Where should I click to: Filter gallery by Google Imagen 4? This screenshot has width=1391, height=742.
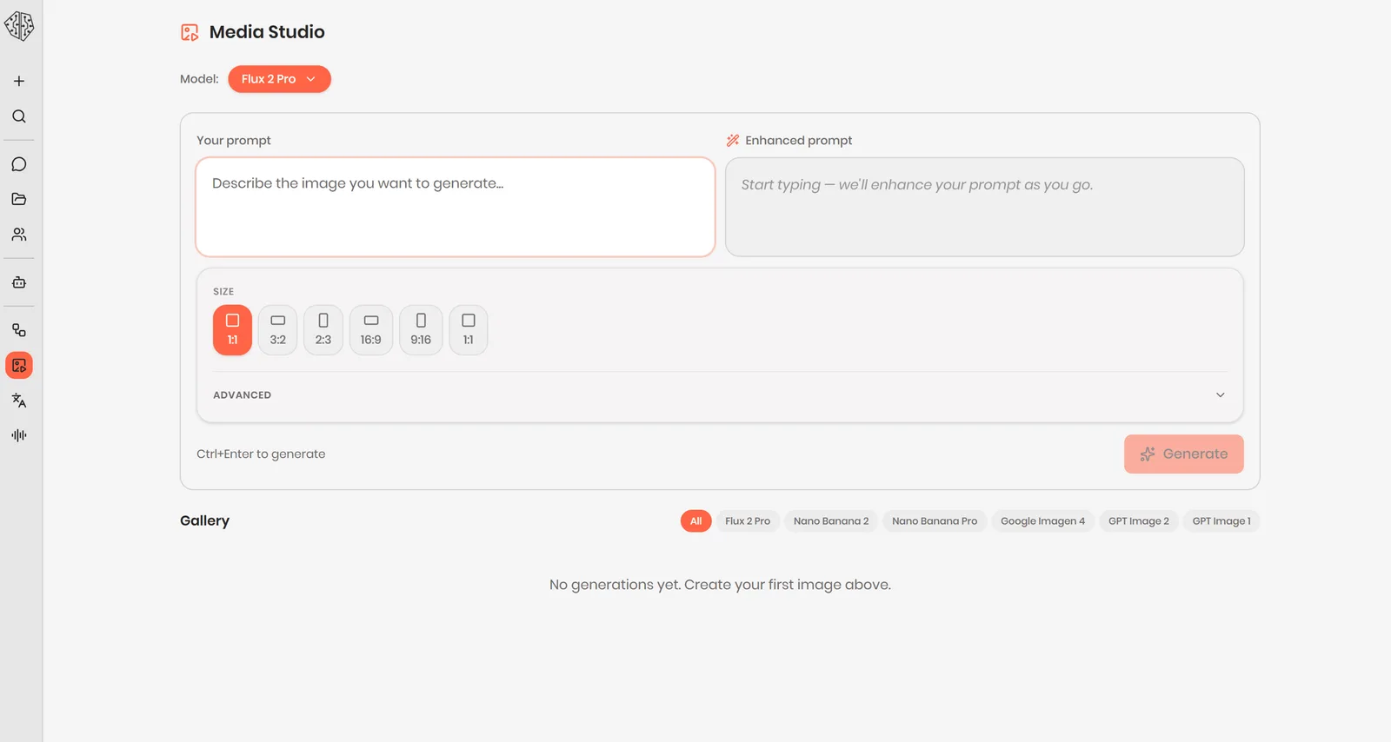pyautogui.click(x=1042, y=521)
